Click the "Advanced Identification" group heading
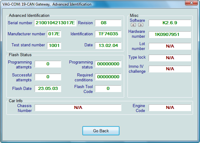This screenshot has height=143, width=200. [x=29, y=16]
